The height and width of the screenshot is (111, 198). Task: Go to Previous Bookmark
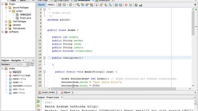101,5
